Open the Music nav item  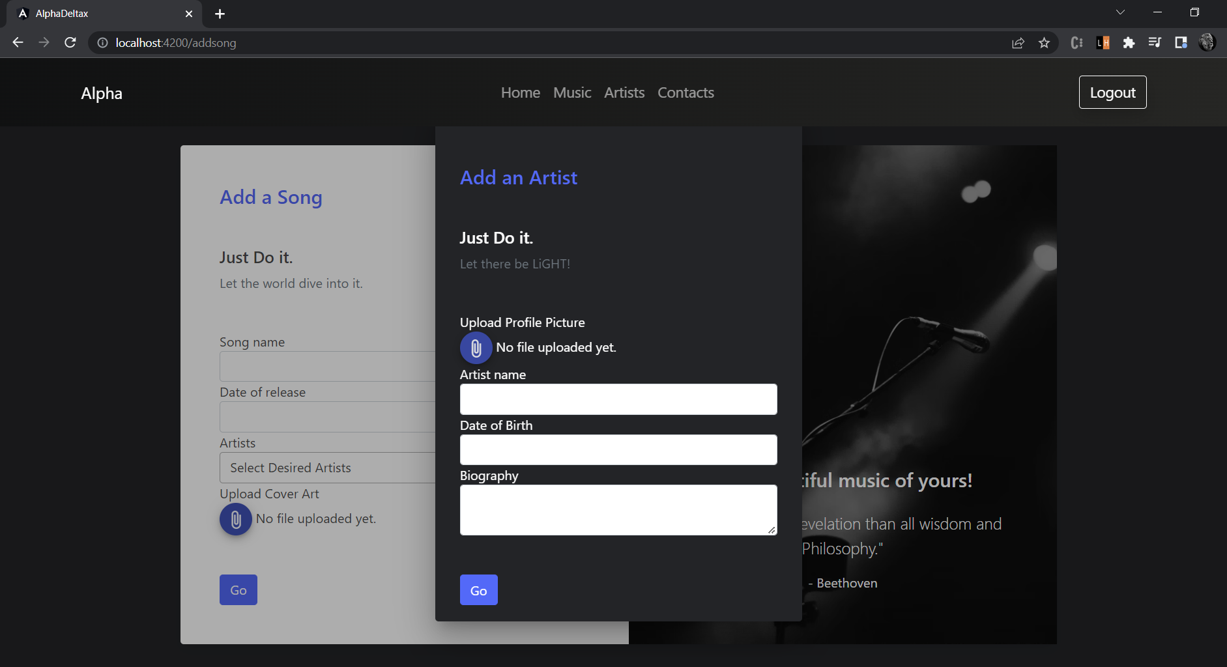click(x=572, y=92)
